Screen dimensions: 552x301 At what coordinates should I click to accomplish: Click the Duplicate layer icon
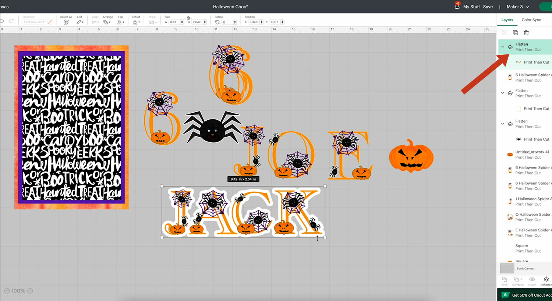(x=516, y=33)
